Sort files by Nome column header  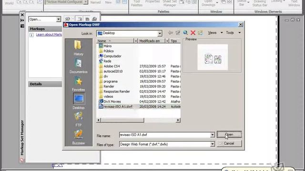click(x=115, y=41)
